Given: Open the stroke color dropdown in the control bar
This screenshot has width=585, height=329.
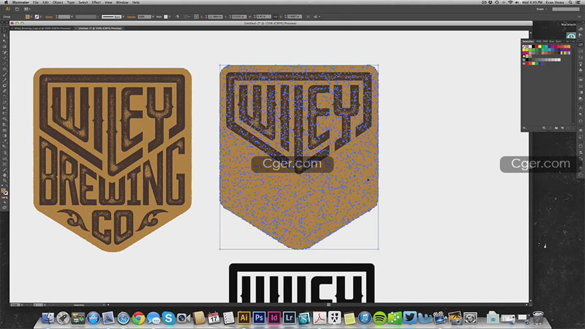Looking at the screenshot, I should (x=41, y=17).
